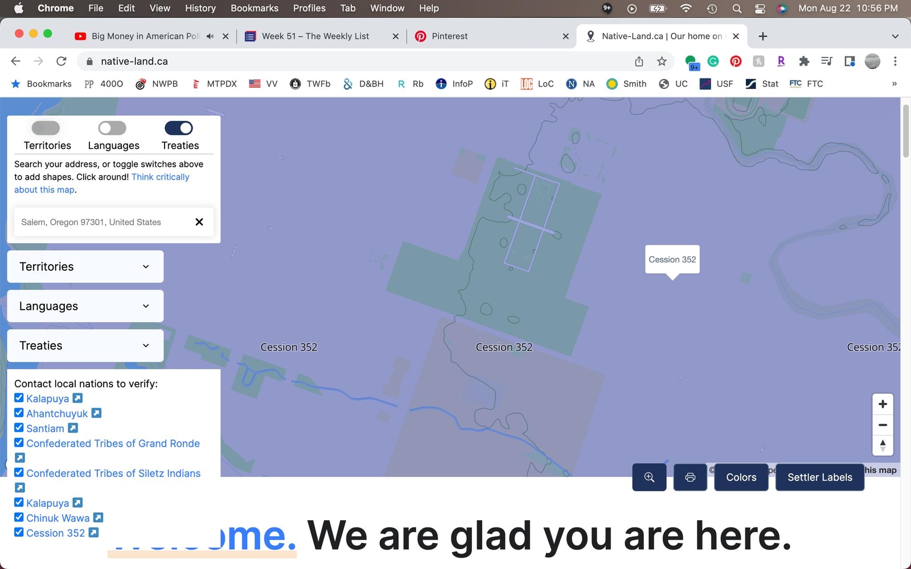Expand the Treaties dropdown
This screenshot has height=569, width=911.
pyautogui.click(x=85, y=345)
